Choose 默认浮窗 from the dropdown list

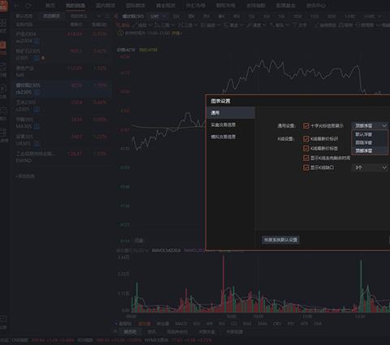point(370,134)
